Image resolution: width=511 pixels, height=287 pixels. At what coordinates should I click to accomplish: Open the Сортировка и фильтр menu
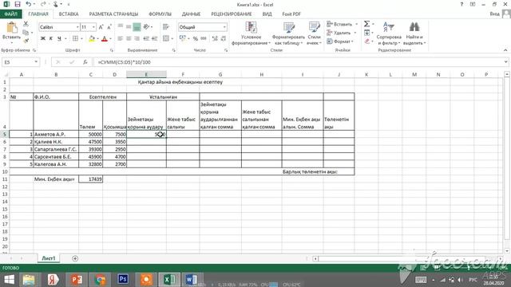coord(389,33)
